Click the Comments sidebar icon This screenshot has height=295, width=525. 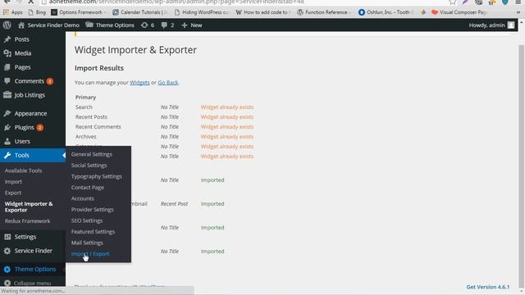(x=7, y=81)
